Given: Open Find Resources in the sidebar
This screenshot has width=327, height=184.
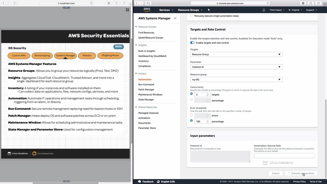Looking at the screenshot, I should [x=146, y=33].
